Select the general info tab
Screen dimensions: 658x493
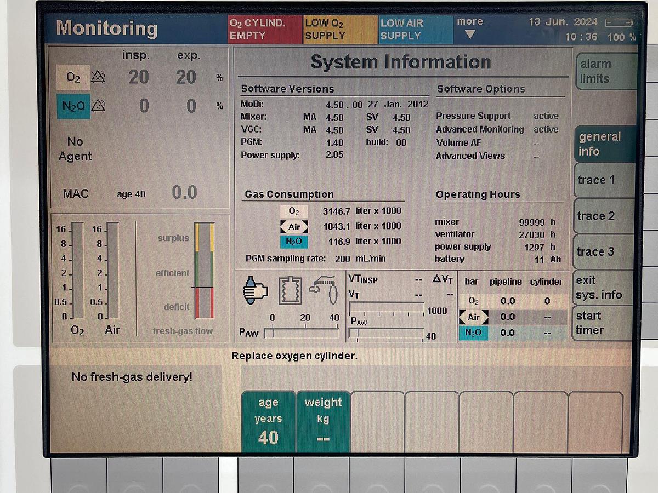coord(605,144)
